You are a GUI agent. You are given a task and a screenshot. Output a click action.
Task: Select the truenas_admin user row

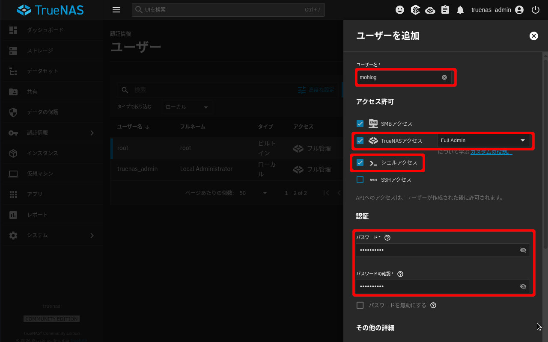click(227, 169)
